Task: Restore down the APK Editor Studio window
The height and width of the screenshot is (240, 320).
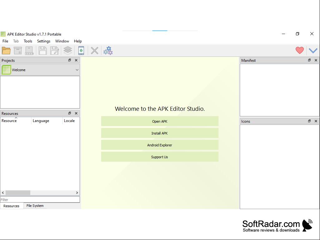Action: tap(298, 34)
